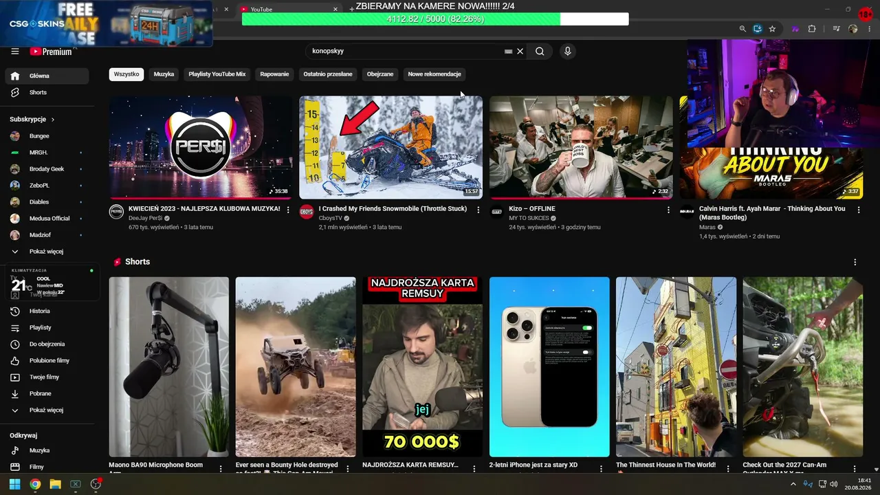Open Chrome media controls icon

[x=836, y=29]
